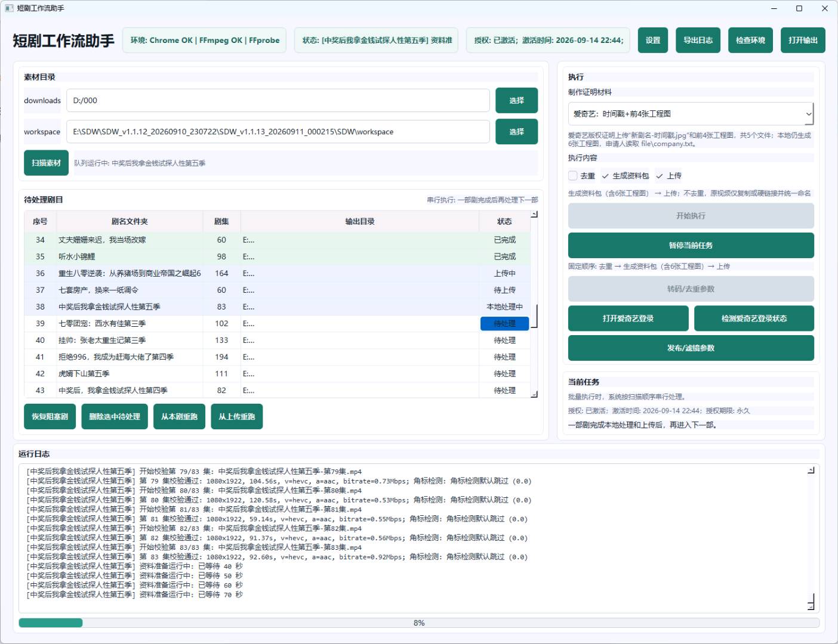This screenshot has width=838, height=644.
Task: Select the row 挂帅：张老太重生记第三季
Action: pyautogui.click(x=277, y=340)
